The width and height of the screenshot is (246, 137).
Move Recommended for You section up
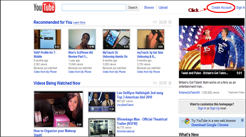(x=161, y=22)
